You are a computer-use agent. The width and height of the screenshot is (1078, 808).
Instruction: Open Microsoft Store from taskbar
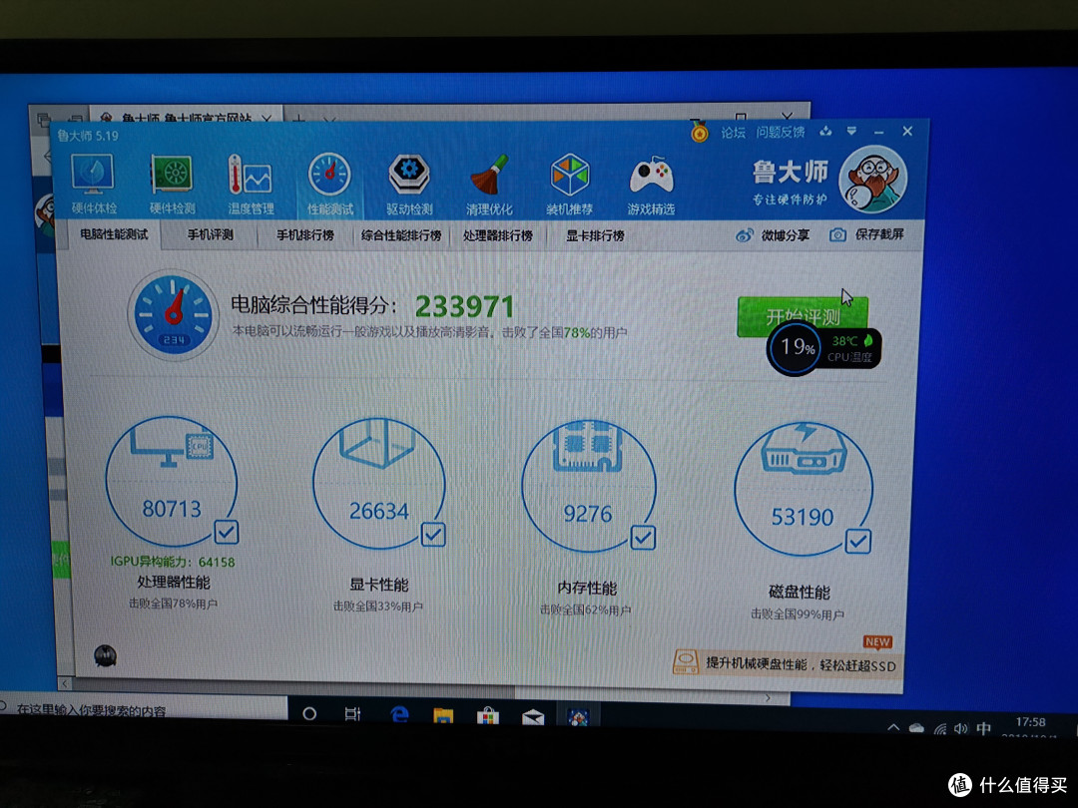[488, 717]
